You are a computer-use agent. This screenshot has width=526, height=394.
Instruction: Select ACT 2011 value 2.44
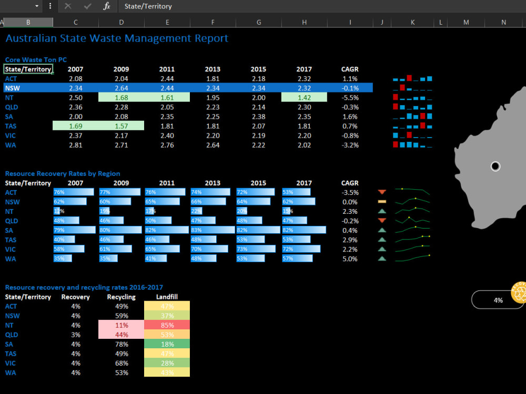167,79
